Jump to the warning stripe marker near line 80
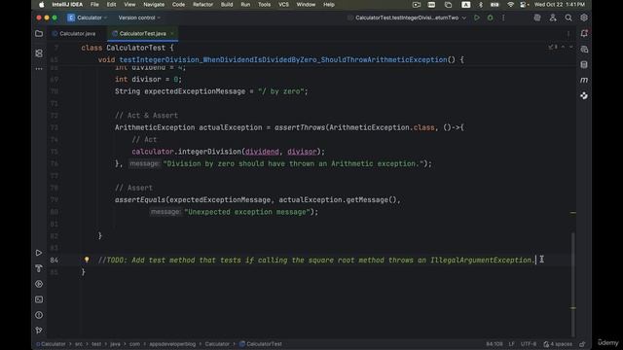The height and width of the screenshot is (350, 623). 573,213
